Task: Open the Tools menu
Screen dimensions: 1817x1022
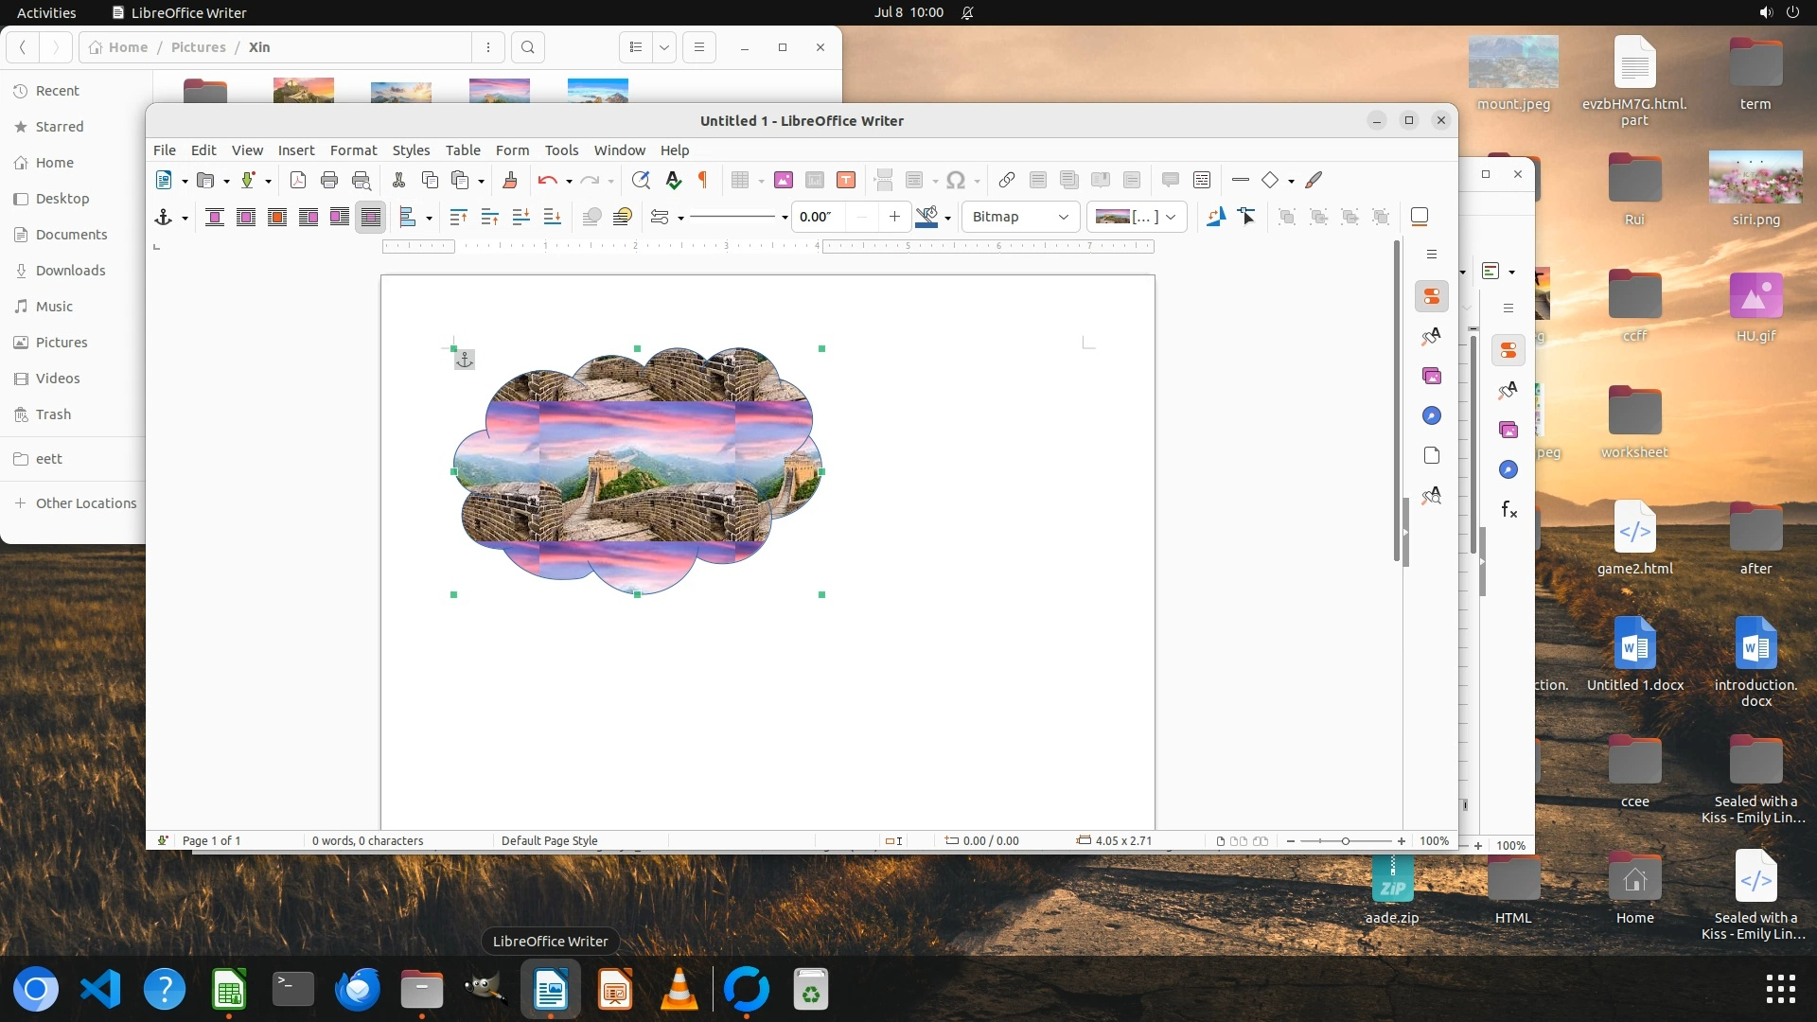Action: pos(561,150)
